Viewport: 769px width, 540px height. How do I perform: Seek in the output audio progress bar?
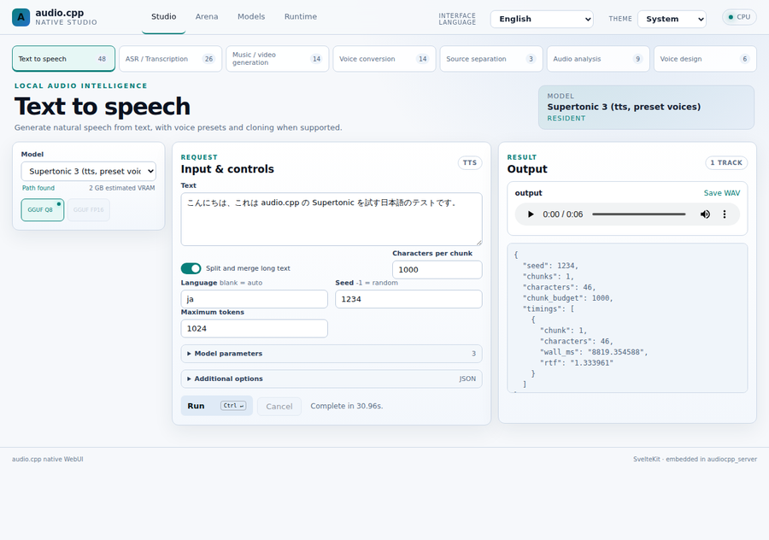638,214
